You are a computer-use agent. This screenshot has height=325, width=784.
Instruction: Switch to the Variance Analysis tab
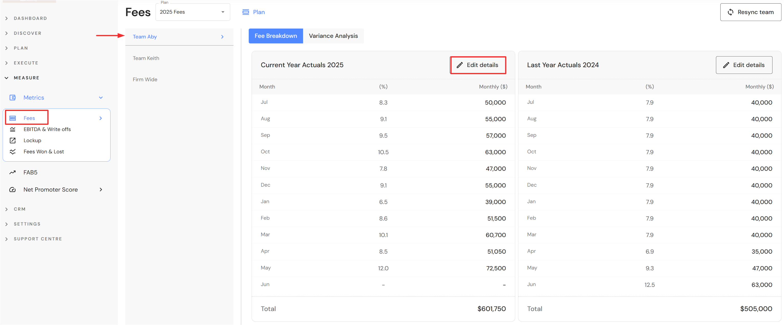click(x=333, y=36)
